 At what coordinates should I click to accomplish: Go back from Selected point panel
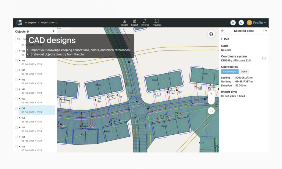(x=223, y=31)
